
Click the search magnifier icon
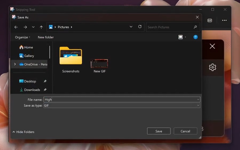tap(195, 27)
